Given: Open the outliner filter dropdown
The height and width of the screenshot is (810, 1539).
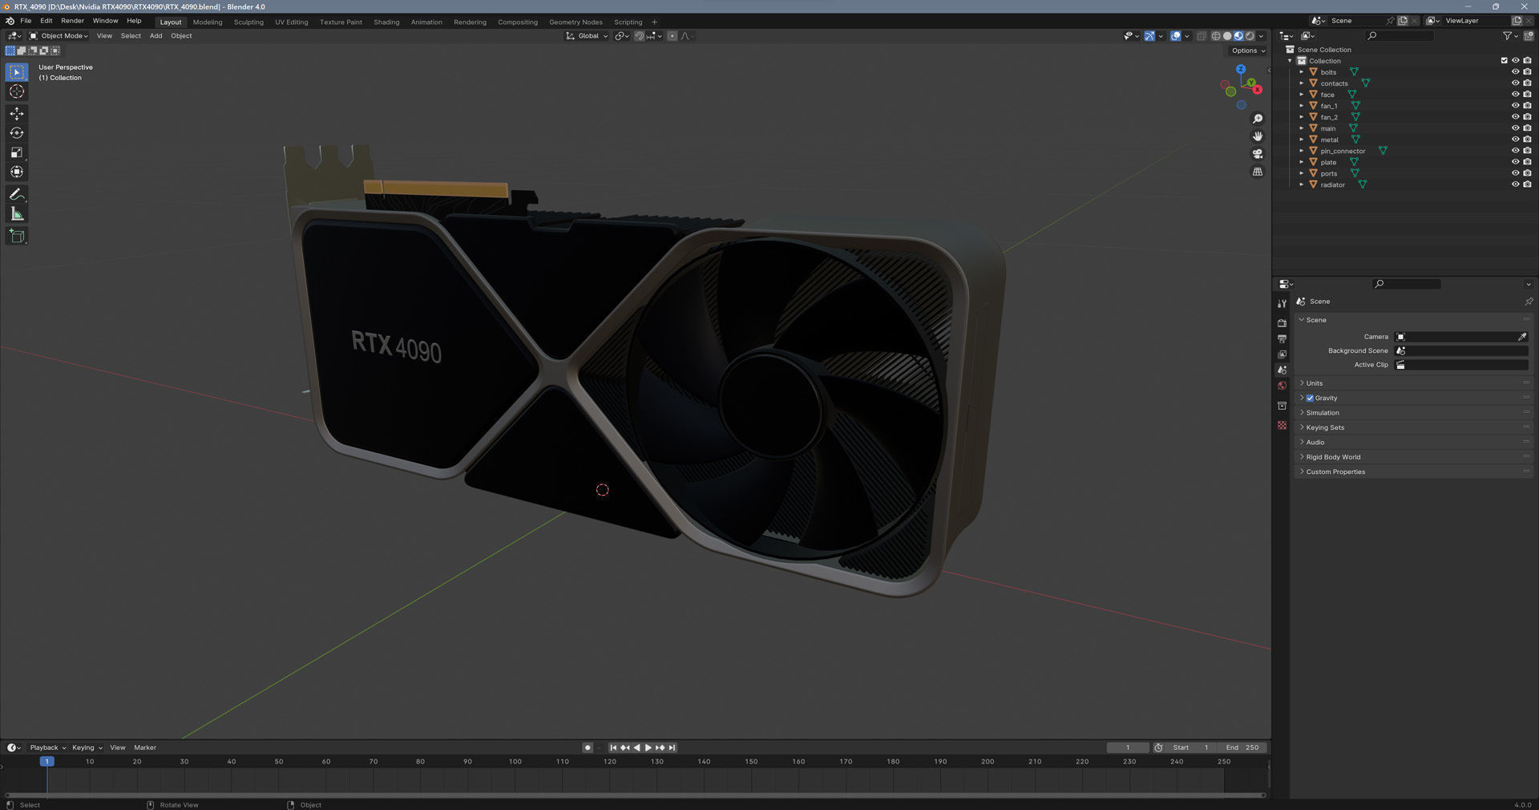Looking at the screenshot, I should pos(1509,36).
